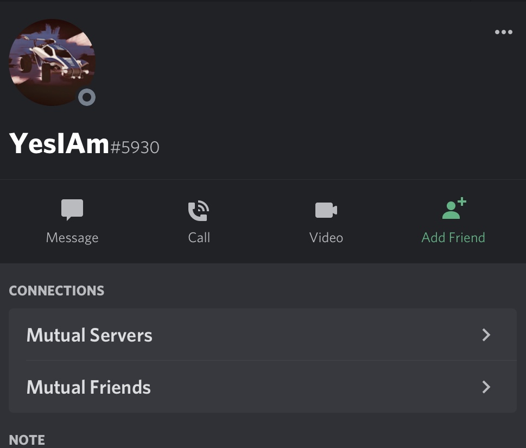Tap the Video camera icon
This screenshot has height=448, width=526.
(326, 210)
